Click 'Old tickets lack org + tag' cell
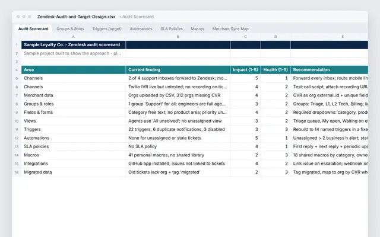 point(178,172)
